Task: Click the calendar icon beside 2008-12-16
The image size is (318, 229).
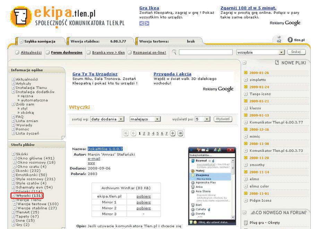Action: click(x=246, y=129)
